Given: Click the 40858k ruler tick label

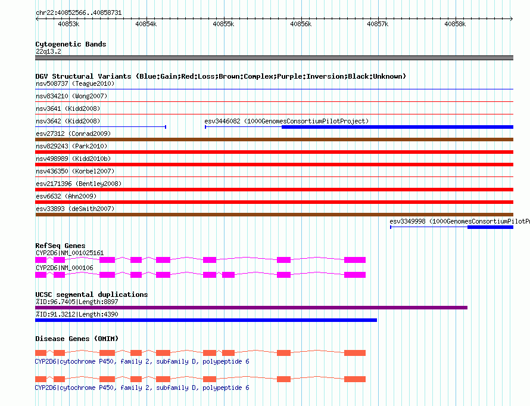Looking at the screenshot, I should coord(455,24).
